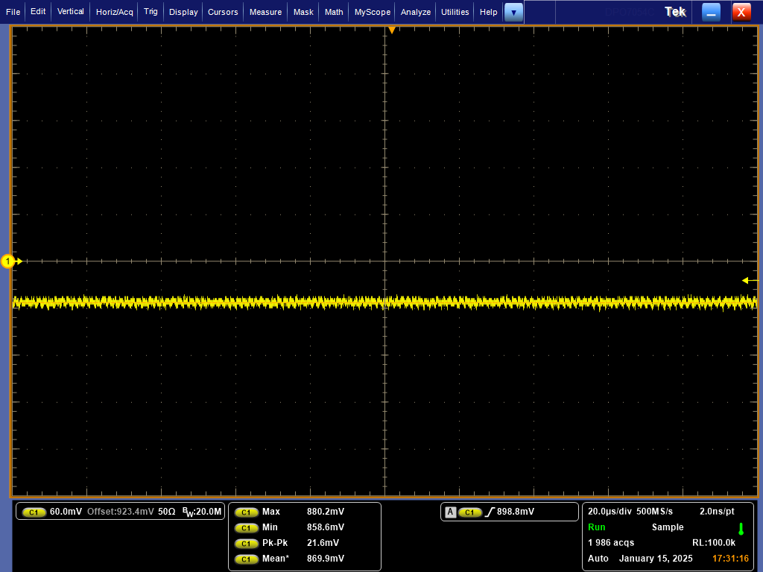Click the Min value 858.6mV
Screen dimensions: 763x572
click(326, 527)
